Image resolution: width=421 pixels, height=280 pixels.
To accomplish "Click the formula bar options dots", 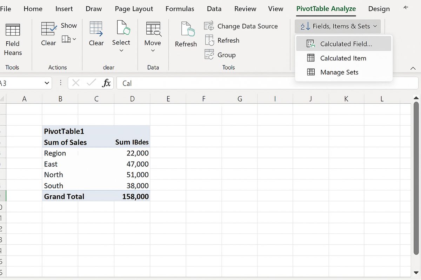I will tap(61, 83).
